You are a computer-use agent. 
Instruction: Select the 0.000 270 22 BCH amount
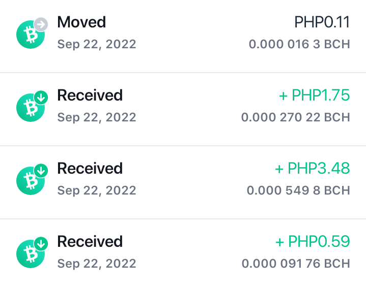296,117
